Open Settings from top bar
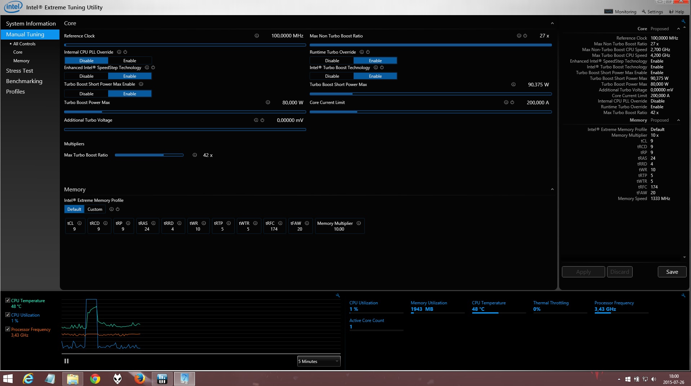Image resolution: width=691 pixels, height=386 pixels. [x=652, y=12]
